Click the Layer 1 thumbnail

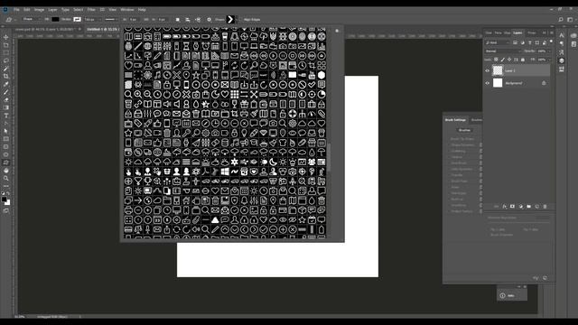click(498, 70)
